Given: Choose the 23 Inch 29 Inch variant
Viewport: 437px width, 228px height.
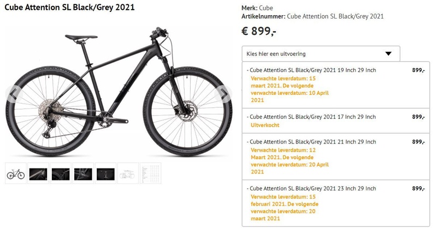Looking at the screenshot, I should click(311, 188).
